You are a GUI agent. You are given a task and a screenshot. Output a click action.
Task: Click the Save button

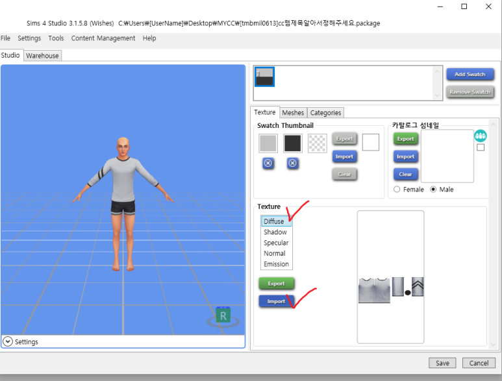[x=442, y=363]
